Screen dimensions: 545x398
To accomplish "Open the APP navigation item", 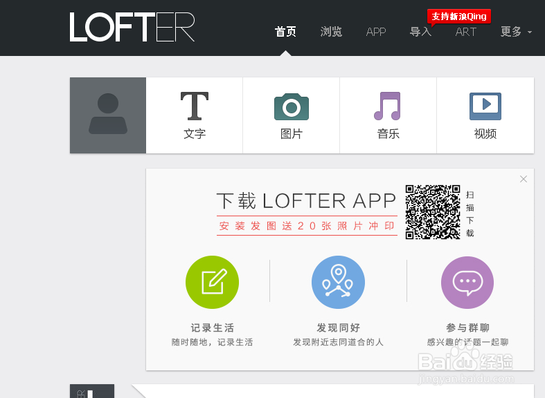I will 376,32.
